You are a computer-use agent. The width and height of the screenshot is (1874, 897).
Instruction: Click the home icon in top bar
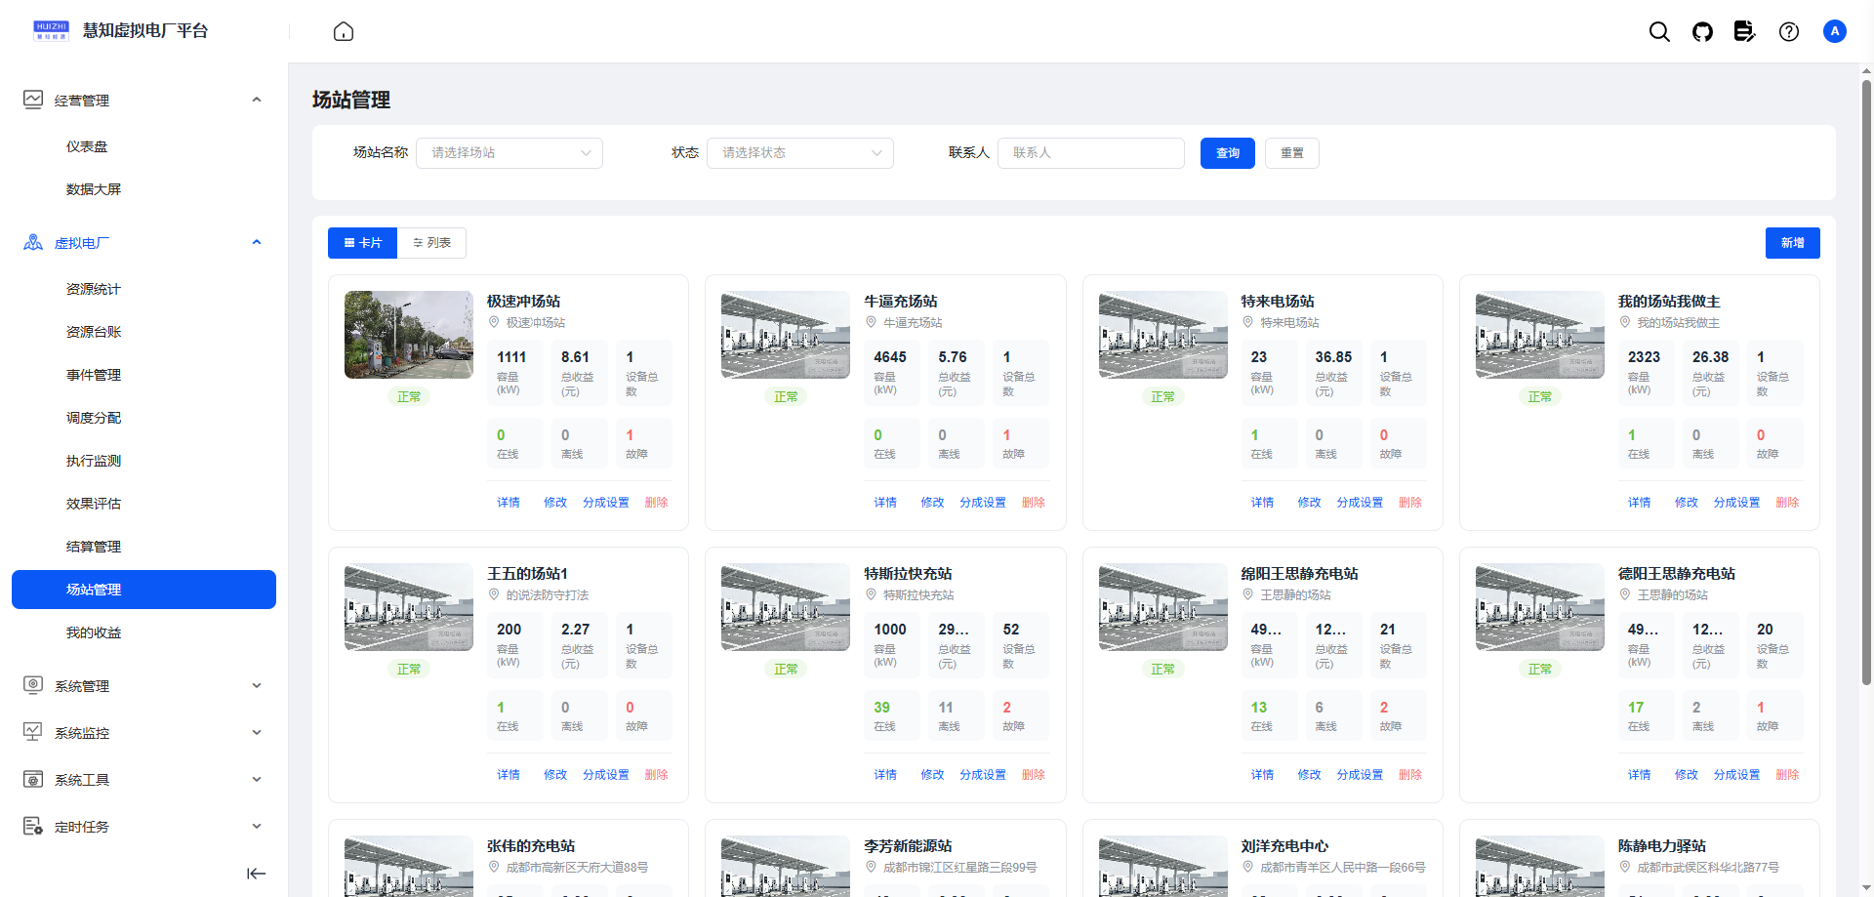[344, 31]
